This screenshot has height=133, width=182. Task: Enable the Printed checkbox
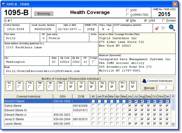(x=163, y=21)
